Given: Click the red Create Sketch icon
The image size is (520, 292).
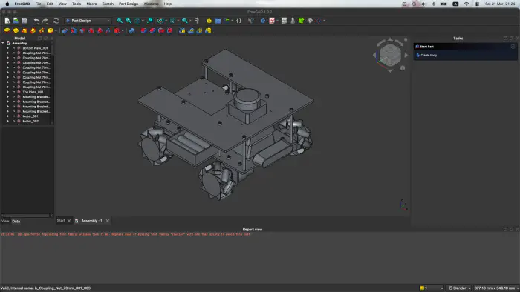Looking at the screenshot, I should (272, 21).
